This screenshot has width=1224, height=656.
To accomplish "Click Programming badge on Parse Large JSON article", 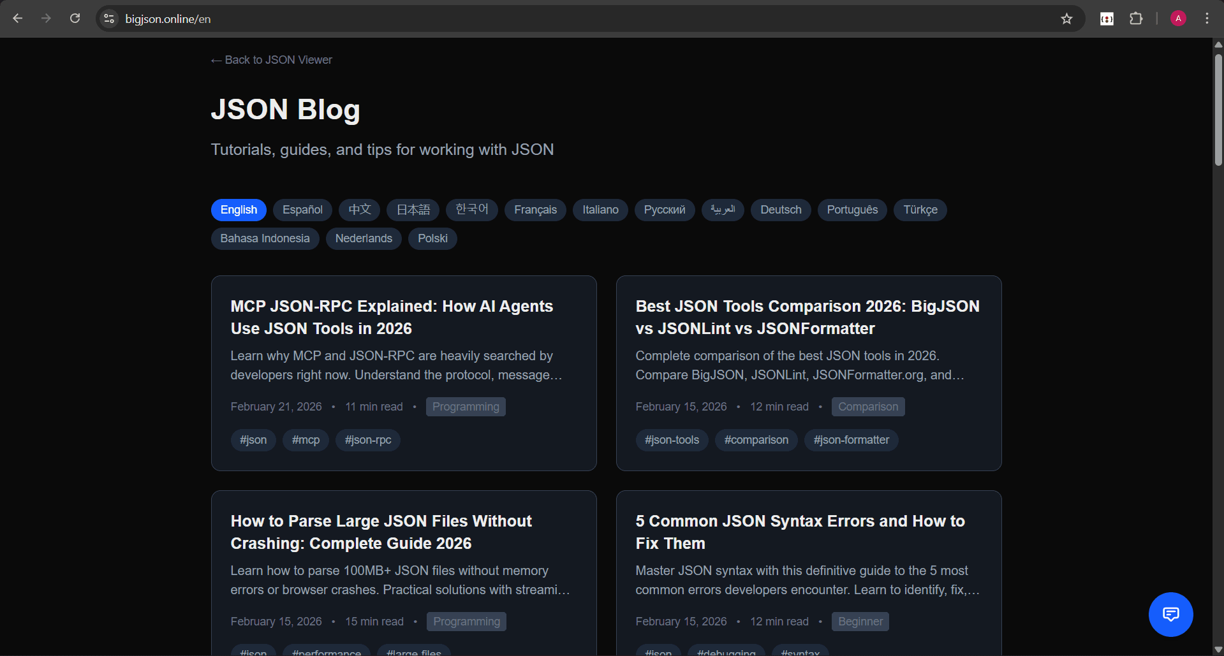I will point(466,622).
